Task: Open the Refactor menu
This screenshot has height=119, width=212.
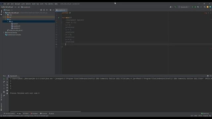Action: (x=28, y=4)
